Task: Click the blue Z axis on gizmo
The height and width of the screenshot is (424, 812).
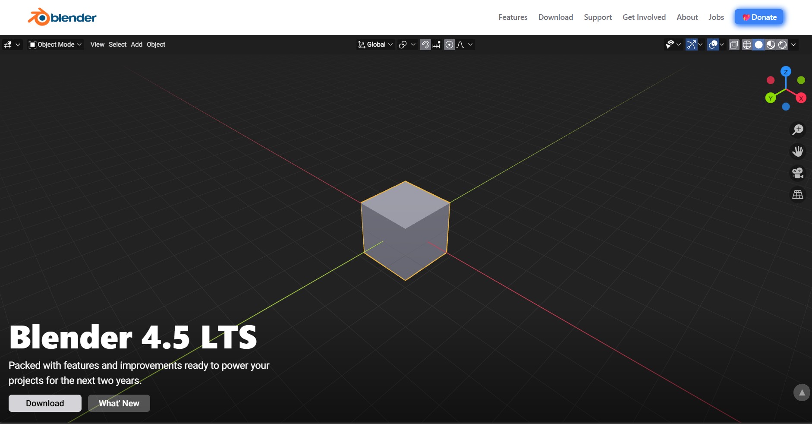Action: pos(786,72)
